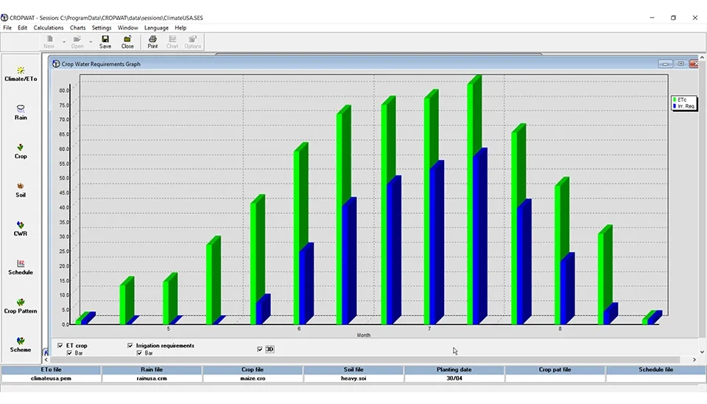Print the graph using Print icon
707x404 pixels.
click(x=152, y=41)
